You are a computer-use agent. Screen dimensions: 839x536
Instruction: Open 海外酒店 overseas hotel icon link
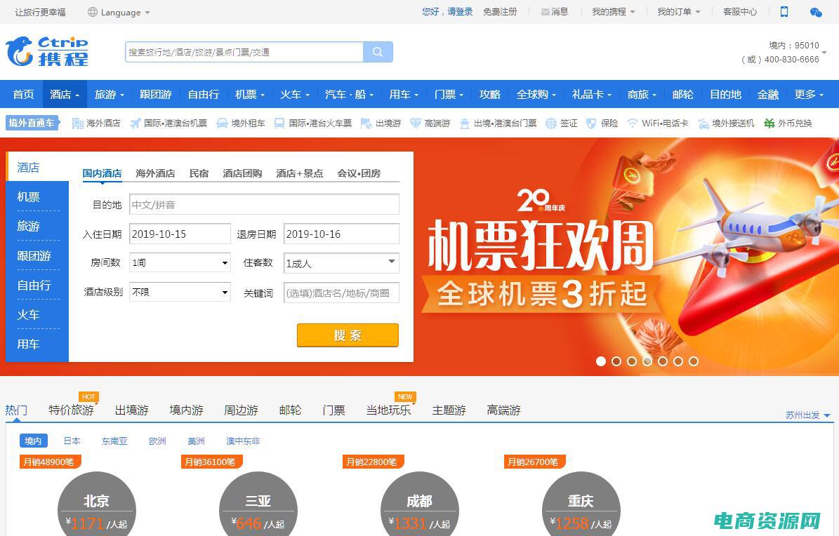[96, 123]
